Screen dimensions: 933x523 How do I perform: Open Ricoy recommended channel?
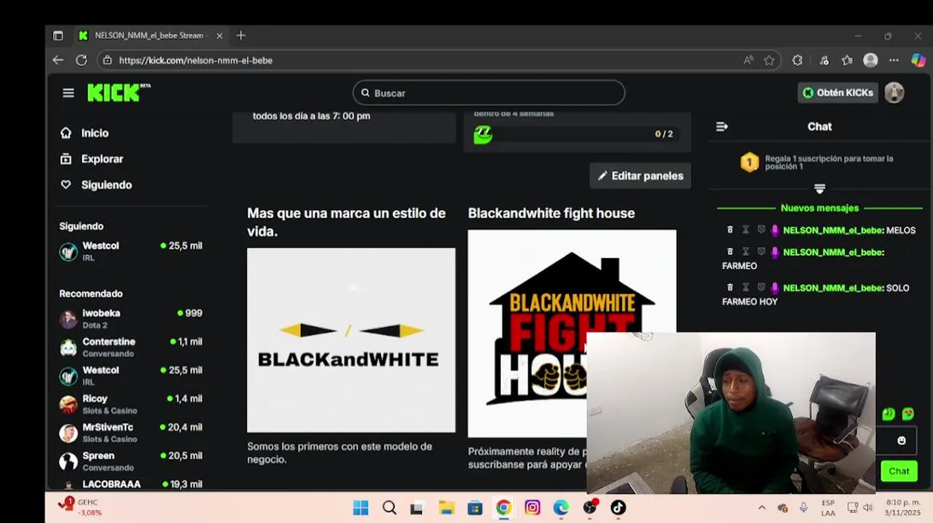131,404
